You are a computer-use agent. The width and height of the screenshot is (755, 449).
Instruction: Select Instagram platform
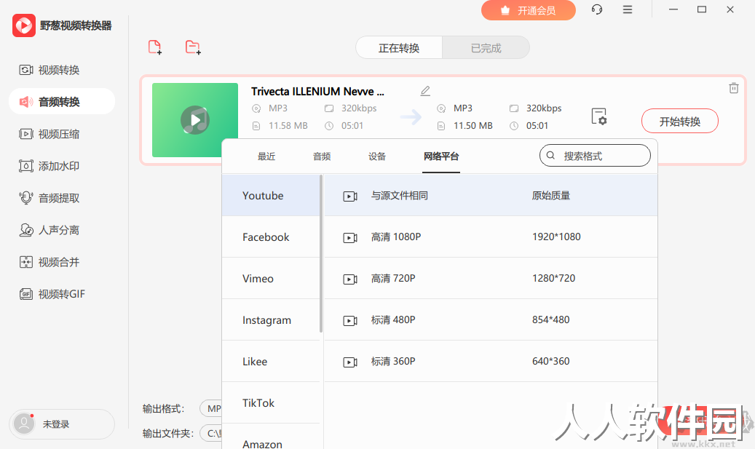tap(271, 320)
